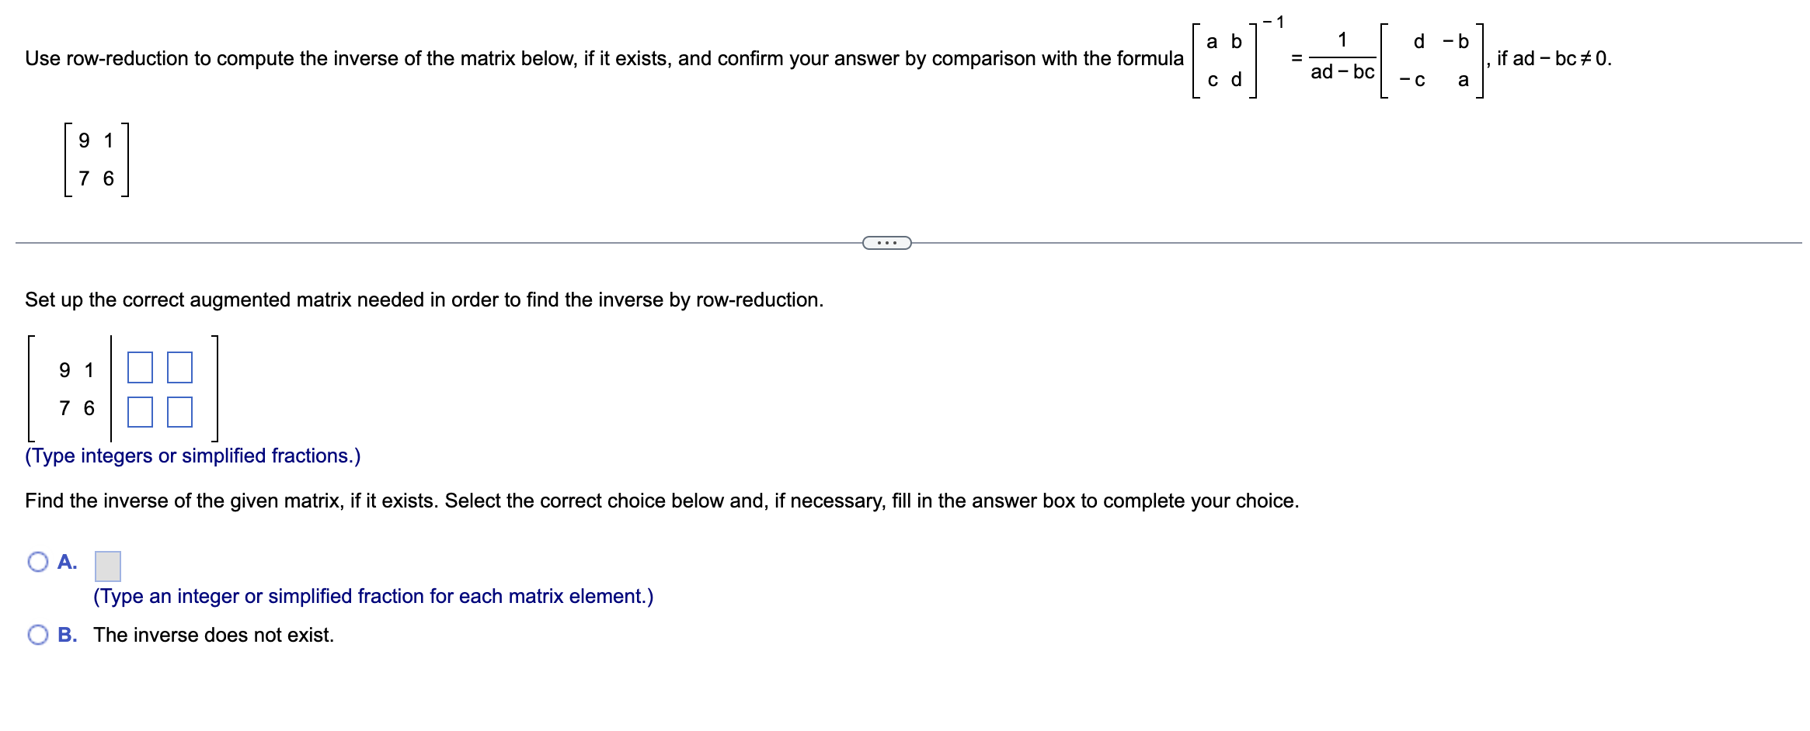Click the bold A choice label
This screenshot has width=1810, height=731.
(x=68, y=561)
